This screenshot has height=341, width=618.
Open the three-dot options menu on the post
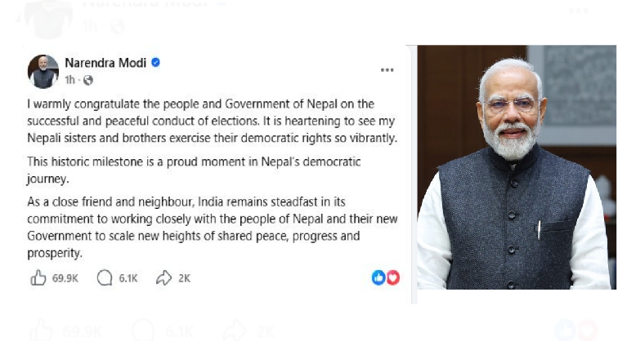pos(387,70)
